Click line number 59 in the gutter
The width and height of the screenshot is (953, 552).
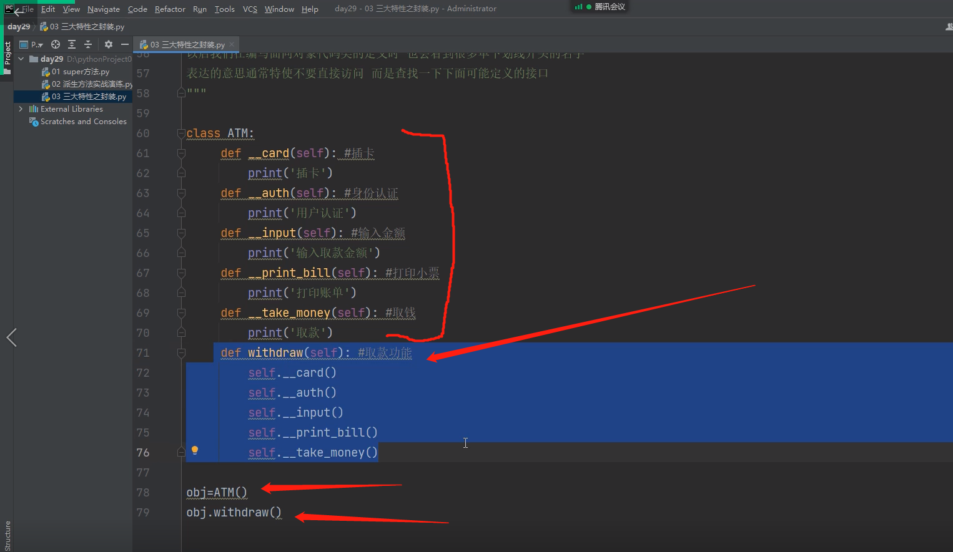tap(143, 114)
